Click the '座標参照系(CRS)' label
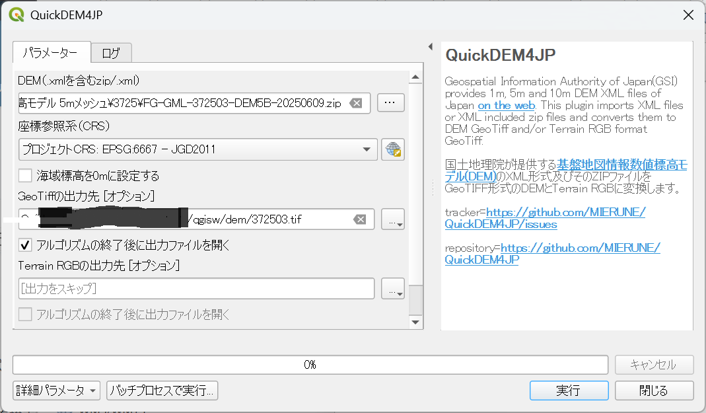Screen dimensions: 706x413 pos(64,126)
